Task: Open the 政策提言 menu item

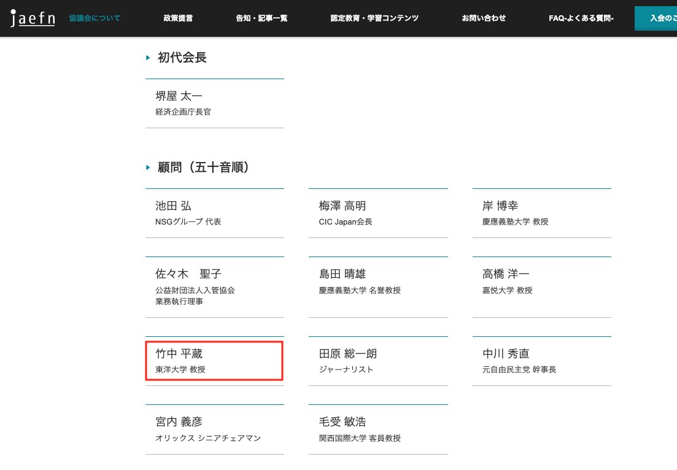Action: 178,18
